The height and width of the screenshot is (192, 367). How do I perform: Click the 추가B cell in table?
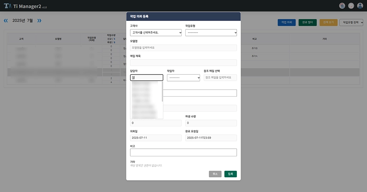click(255, 48)
